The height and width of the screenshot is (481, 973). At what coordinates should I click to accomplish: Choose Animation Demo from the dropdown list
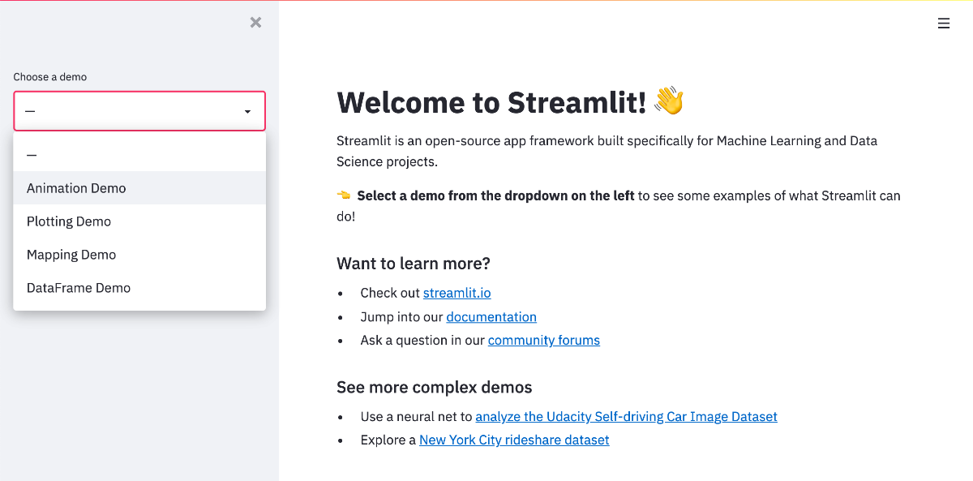(x=139, y=188)
